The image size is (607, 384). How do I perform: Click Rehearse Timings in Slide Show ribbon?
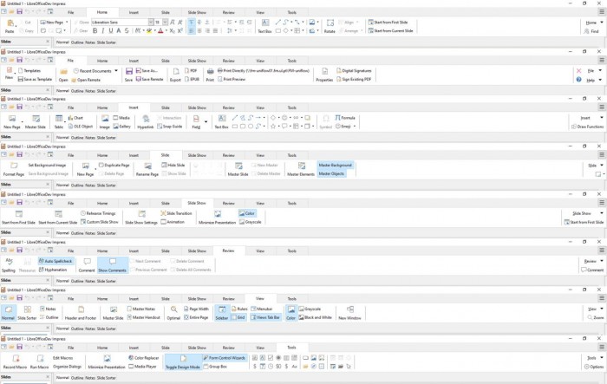(98, 214)
